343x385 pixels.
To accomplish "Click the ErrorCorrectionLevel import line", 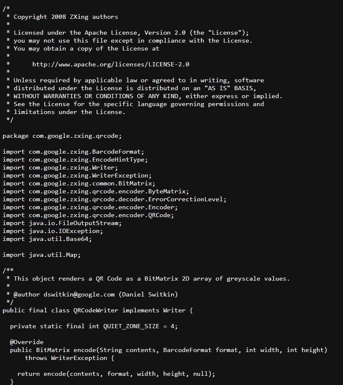I will click(114, 199).
